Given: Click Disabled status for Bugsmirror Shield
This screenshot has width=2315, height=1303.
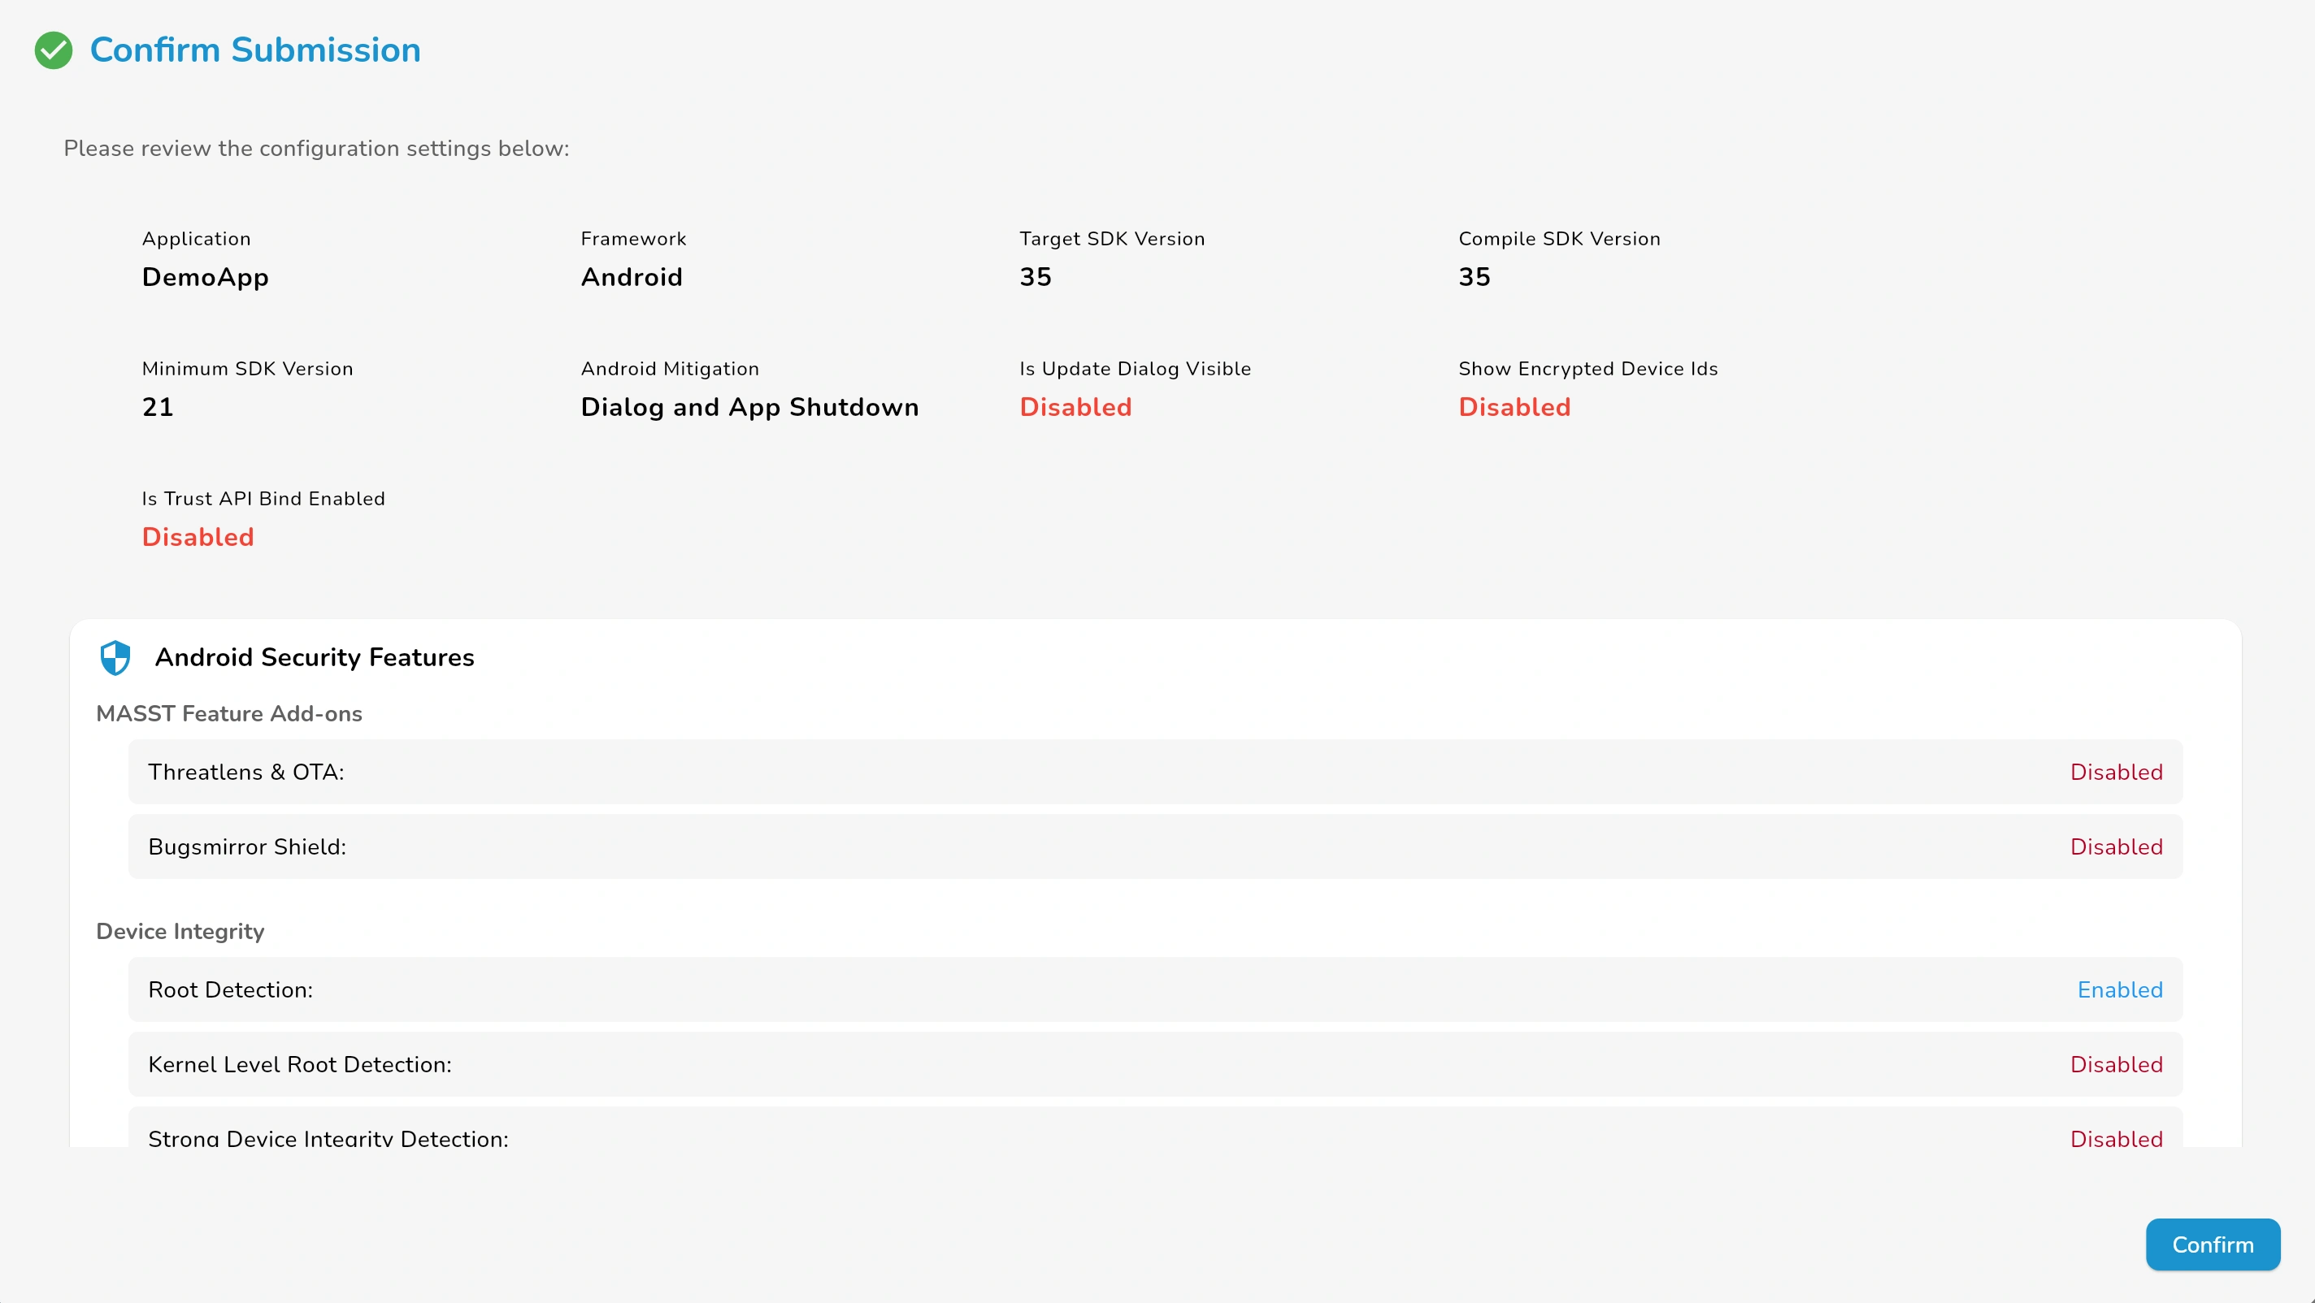Looking at the screenshot, I should click(x=2117, y=846).
